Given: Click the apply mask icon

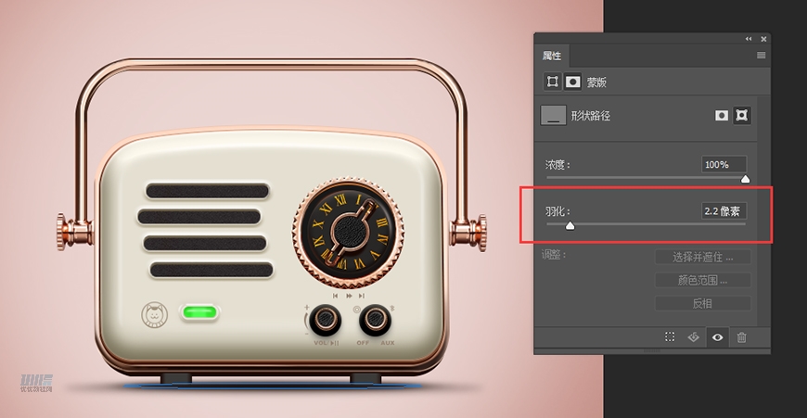Looking at the screenshot, I should tap(693, 337).
